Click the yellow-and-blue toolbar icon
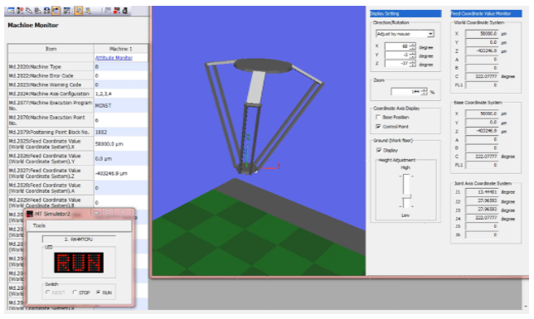This screenshot has width=534, height=319. point(88,11)
